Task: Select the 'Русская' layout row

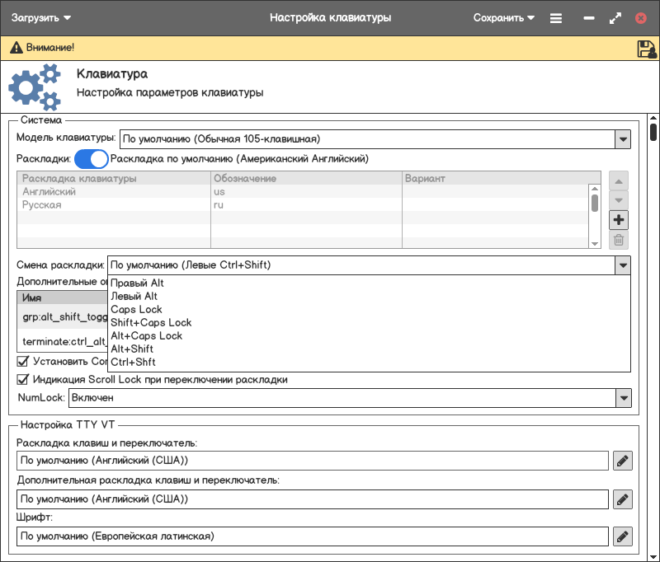Action: coord(42,205)
